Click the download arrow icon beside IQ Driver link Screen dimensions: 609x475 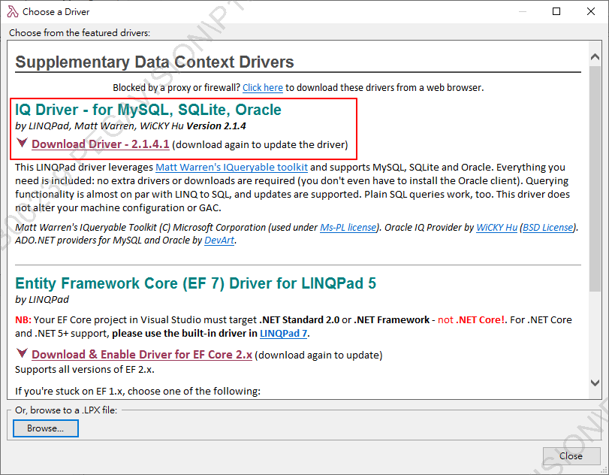[22, 143]
